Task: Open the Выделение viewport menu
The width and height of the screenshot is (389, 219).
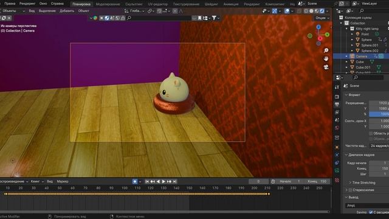Action: 47,11
